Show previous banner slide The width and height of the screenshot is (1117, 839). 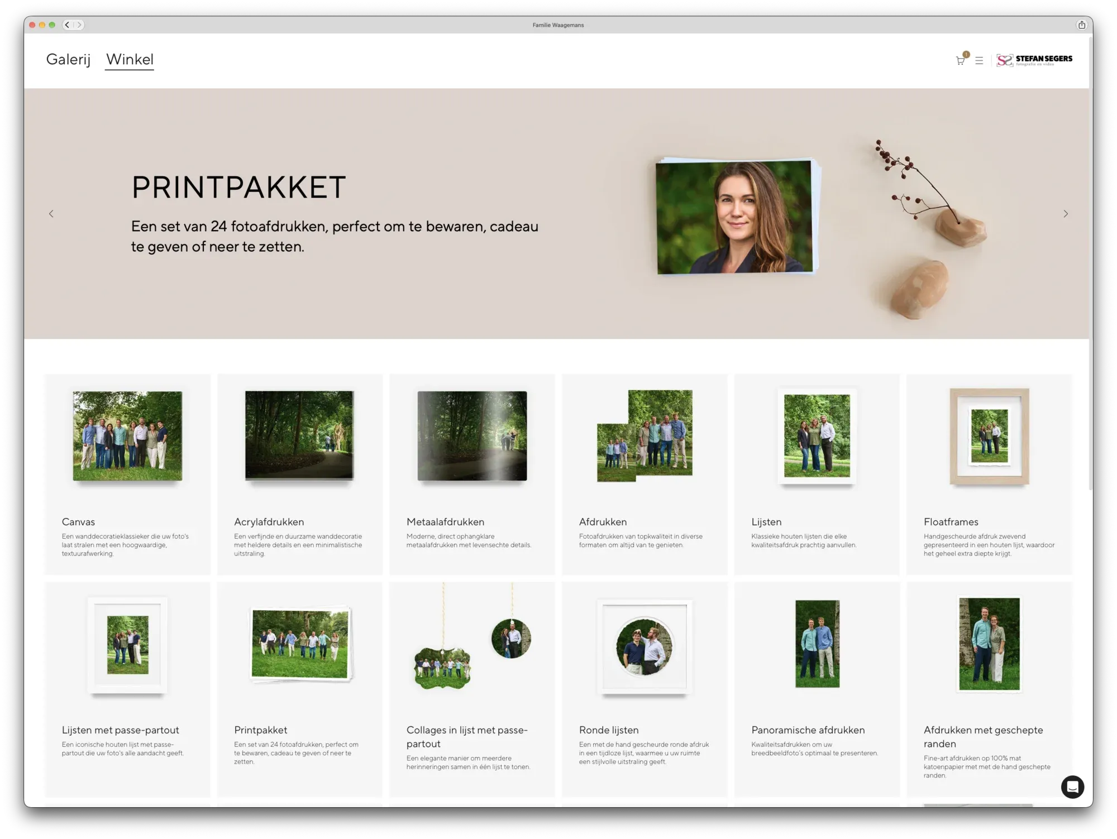51,214
